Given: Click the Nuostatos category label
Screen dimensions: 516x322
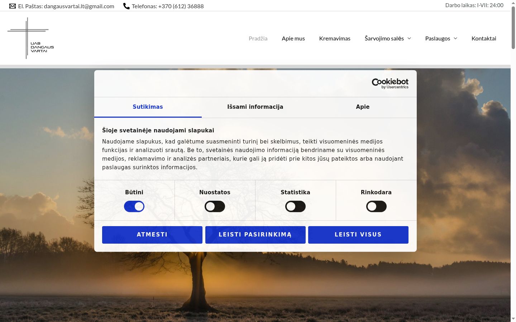Looking at the screenshot, I should coord(215,192).
